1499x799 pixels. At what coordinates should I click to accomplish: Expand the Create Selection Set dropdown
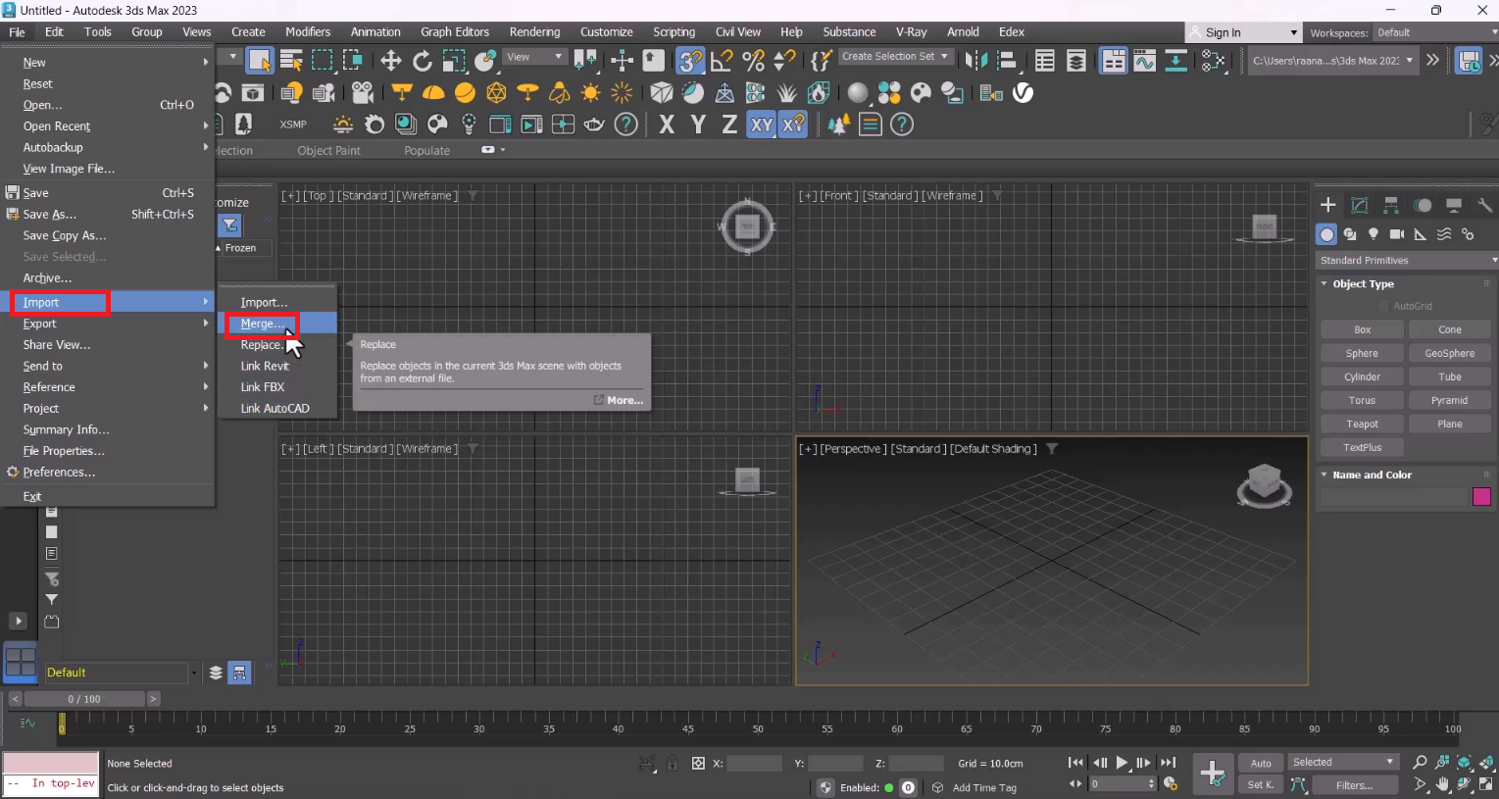pos(895,57)
